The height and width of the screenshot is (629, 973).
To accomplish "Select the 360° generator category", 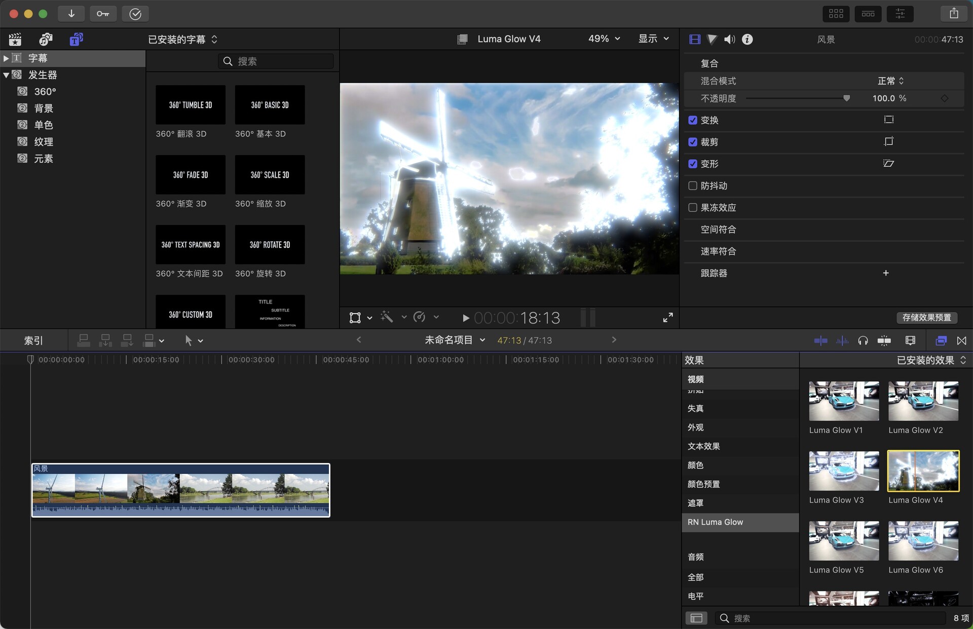I will tap(45, 92).
